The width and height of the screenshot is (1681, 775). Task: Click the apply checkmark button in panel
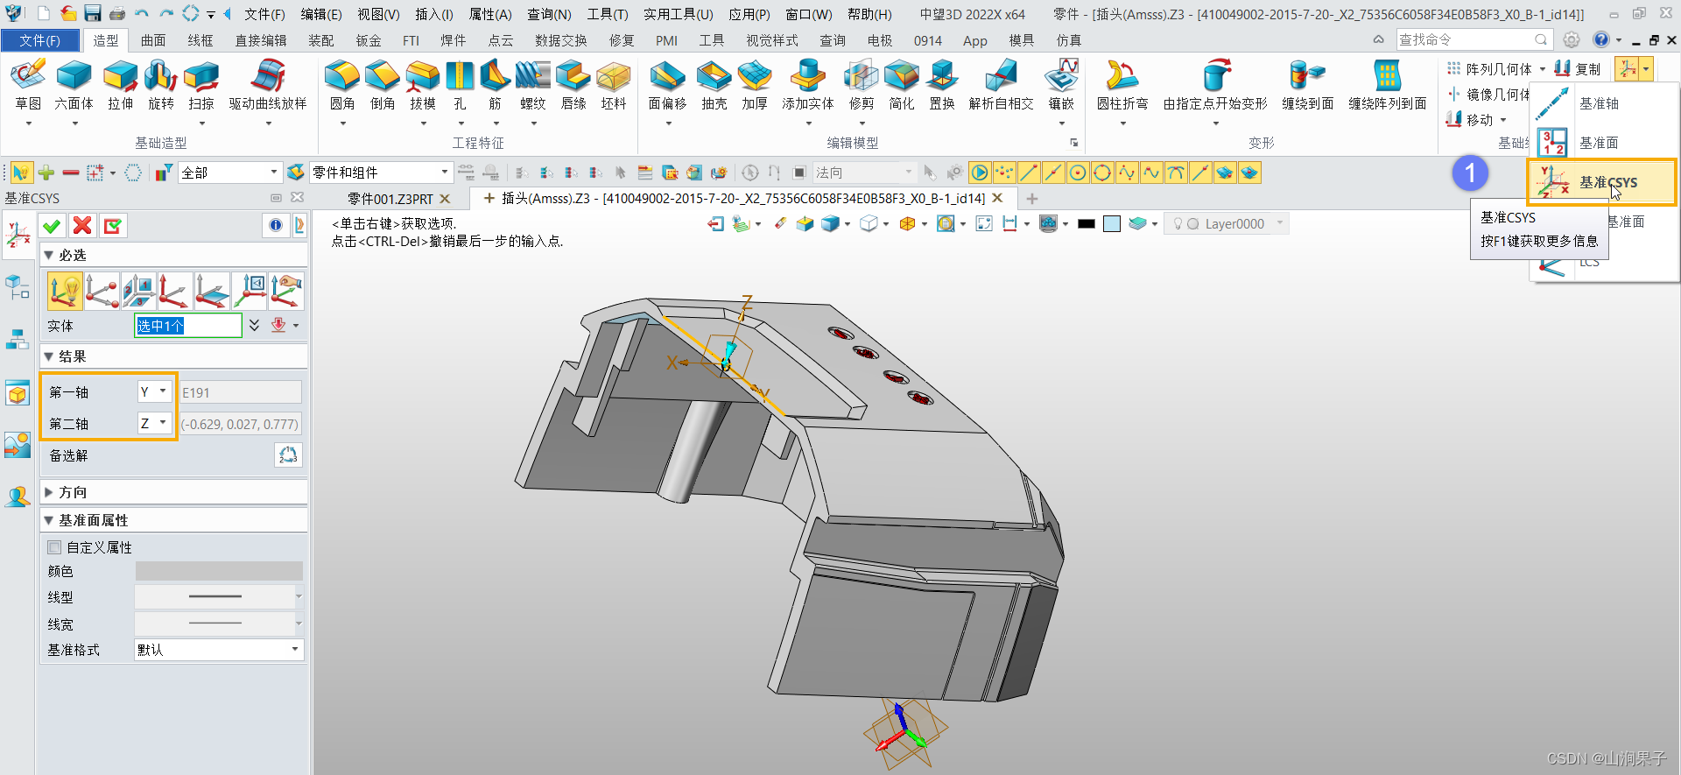[113, 226]
